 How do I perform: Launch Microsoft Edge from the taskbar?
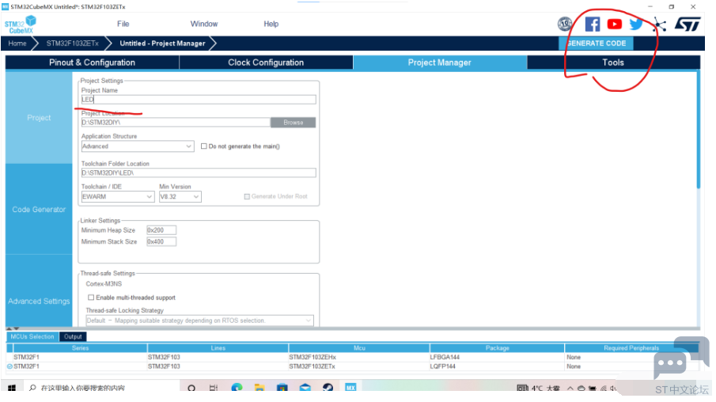[x=237, y=388]
